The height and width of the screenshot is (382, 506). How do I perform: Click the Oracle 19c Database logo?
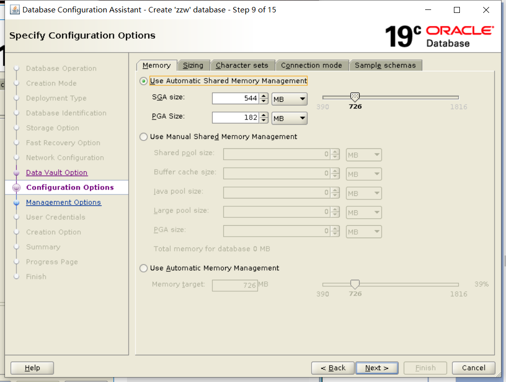[440, 36]
